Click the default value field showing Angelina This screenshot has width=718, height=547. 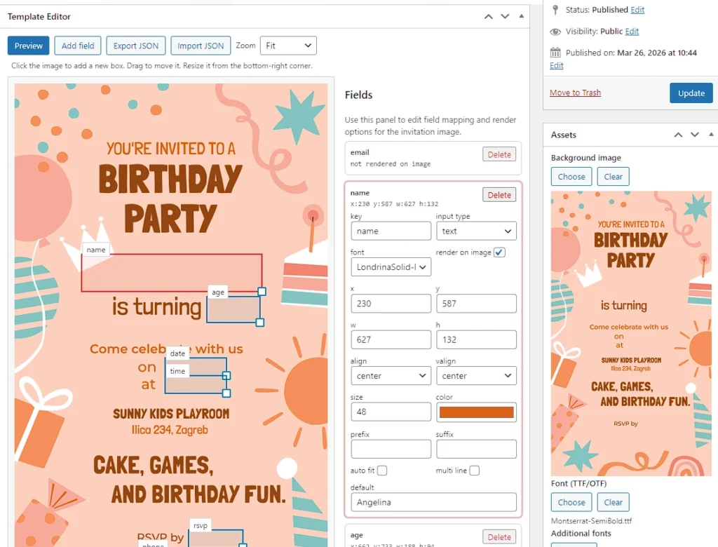pyautogui.click(x=433, y=502)
